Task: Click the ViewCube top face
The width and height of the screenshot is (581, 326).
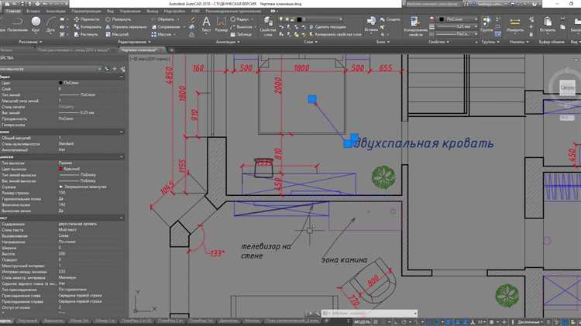Action: pyautogui.click(x=567, y=88)
